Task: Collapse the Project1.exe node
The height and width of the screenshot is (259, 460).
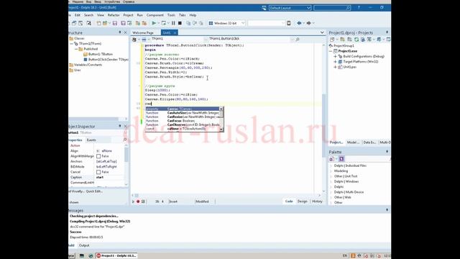Action: [x=331, y=51]
